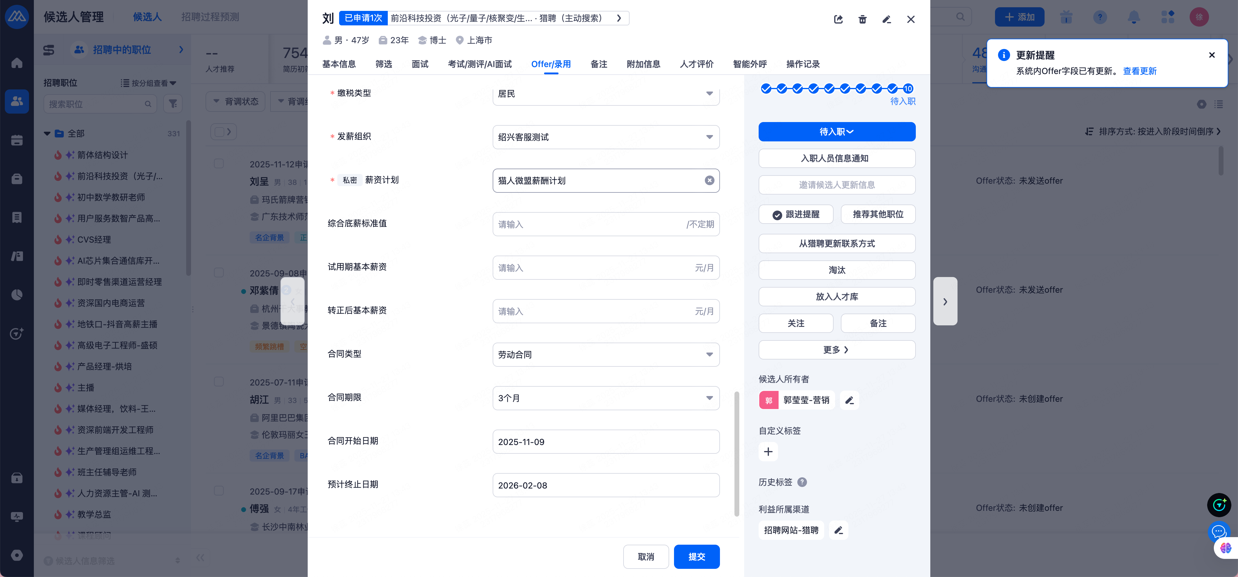Open the 发薪组织 dropdown
This screenshot has height=577, width=1238.
click(x=605, y=137)
